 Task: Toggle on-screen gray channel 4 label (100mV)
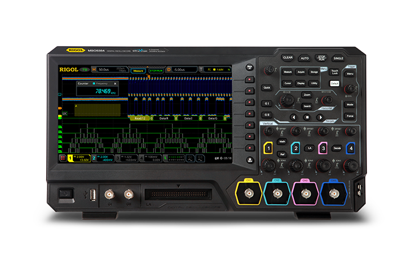[x=151, y=158]
